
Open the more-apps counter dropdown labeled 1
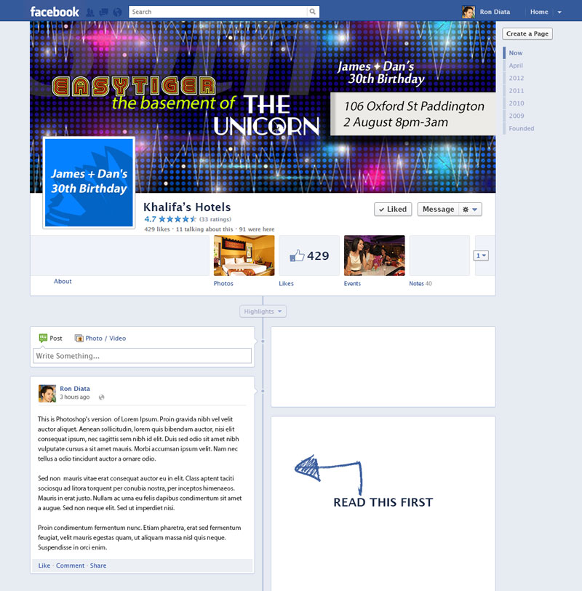pos(481,255)
